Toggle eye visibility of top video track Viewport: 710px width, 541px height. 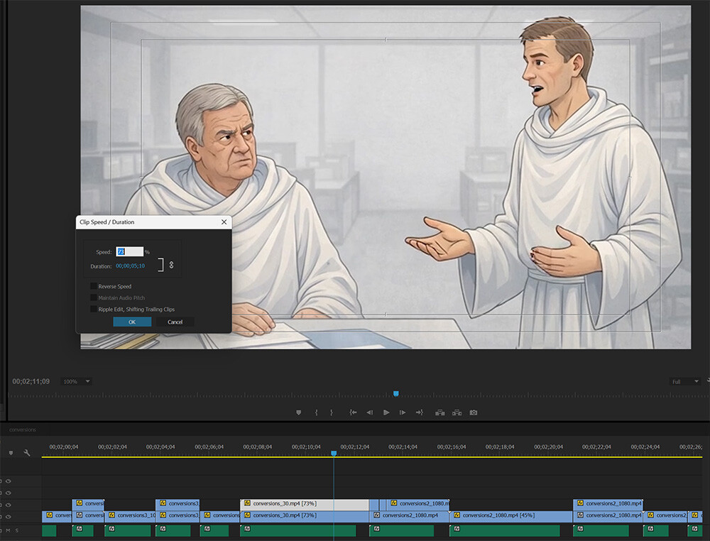click(8, 481)
